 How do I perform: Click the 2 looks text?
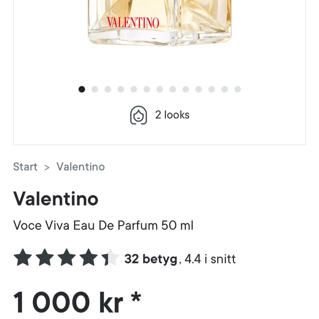click(x=172, y=115)
